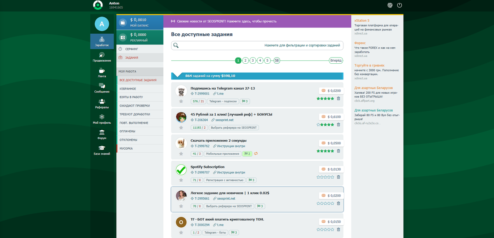Click trash icon for Spotify Subscription task
This screenshot has width=494, height=238.
[x=338, y=177]
